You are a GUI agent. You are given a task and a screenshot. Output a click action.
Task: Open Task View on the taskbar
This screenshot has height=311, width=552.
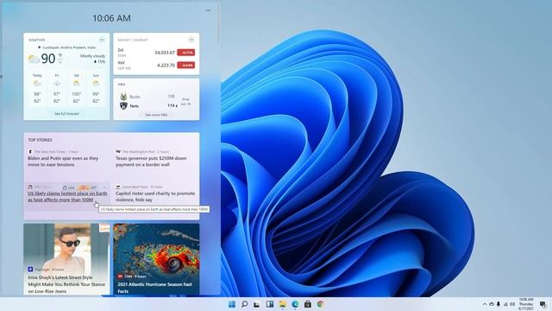point(257,304)
